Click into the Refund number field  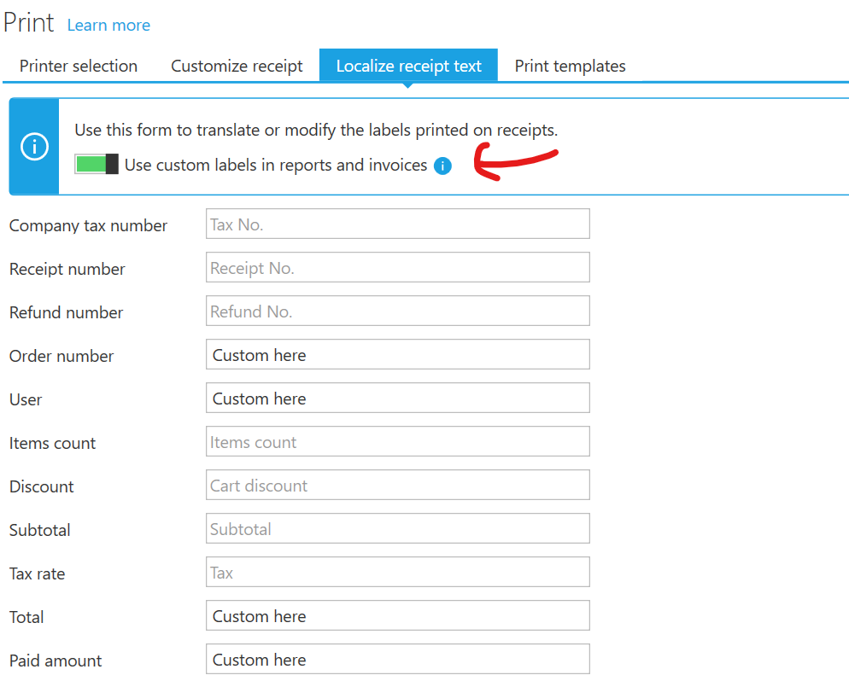[x=397, y=311]
